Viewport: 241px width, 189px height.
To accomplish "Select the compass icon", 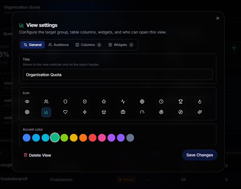I will pyautogui.click(x=181, y=112).
